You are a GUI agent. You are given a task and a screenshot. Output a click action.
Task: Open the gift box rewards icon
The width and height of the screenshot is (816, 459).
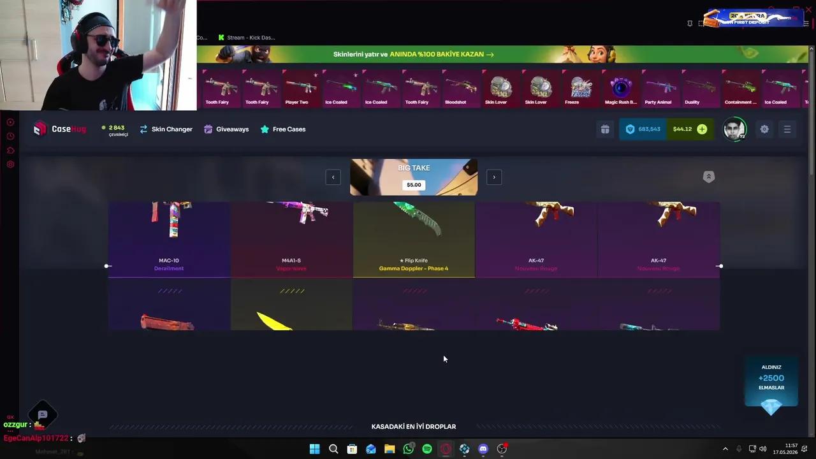(x=605, y=129)
